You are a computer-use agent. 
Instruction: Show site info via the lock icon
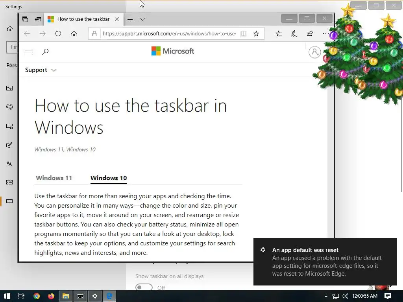pos(94,34)
